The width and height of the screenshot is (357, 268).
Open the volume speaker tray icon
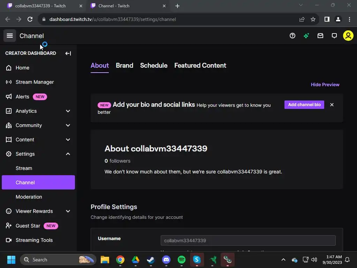[x=314, y=260]
